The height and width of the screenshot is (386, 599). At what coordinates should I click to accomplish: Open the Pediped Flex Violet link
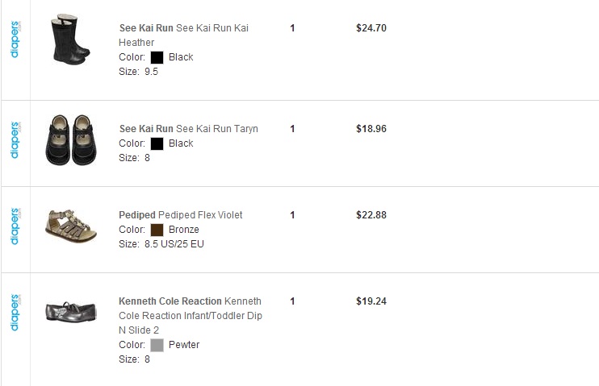tap(180, 215)
